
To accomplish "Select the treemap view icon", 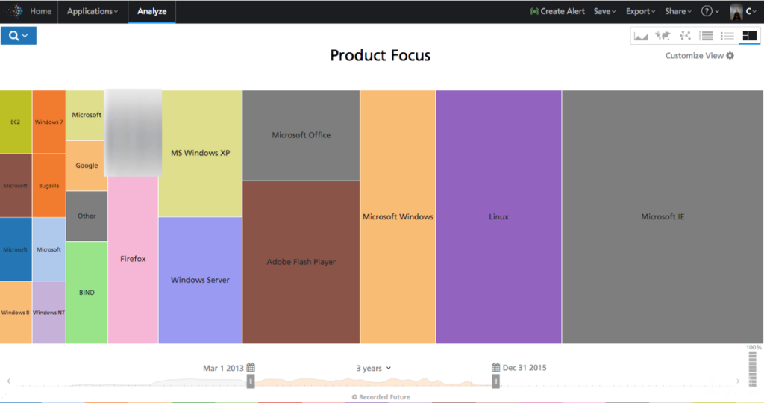I will [749, 36].
